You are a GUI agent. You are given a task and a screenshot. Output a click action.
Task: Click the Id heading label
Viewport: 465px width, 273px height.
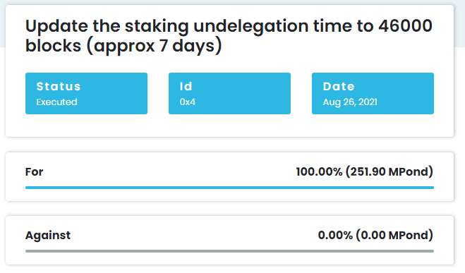point(186,86)
